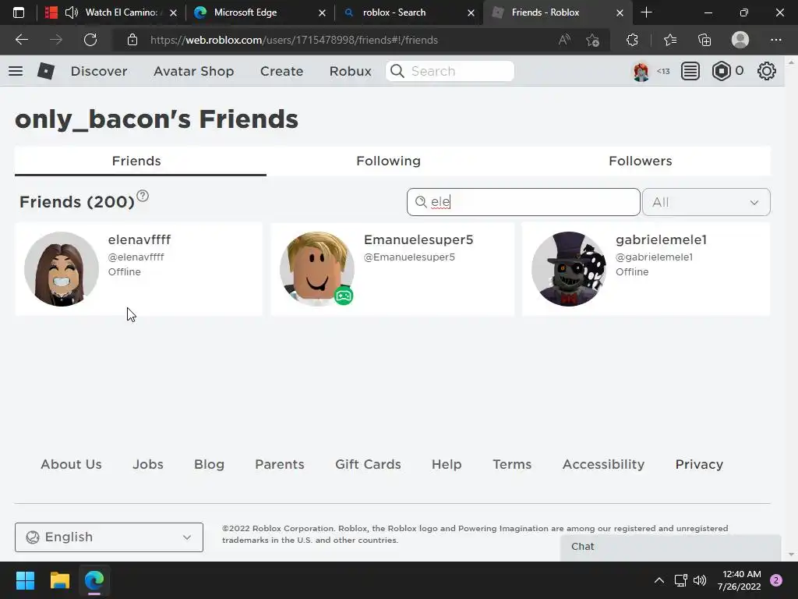Open the About Us footer link
798x599 pixels.
point(71,465)
